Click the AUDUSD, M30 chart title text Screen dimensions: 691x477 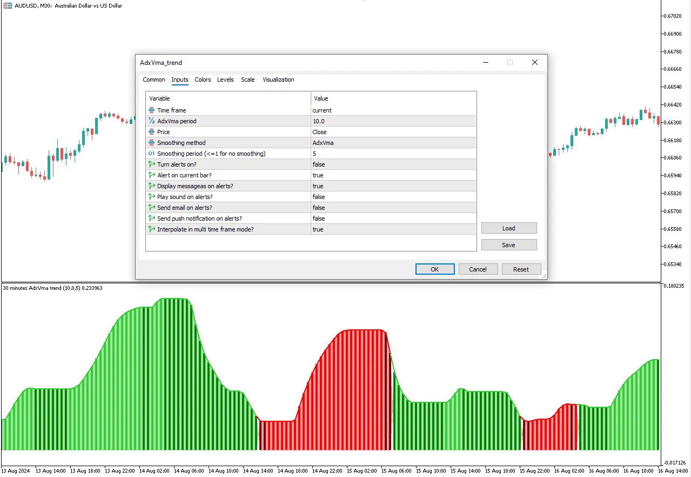[x=69, y=6]
